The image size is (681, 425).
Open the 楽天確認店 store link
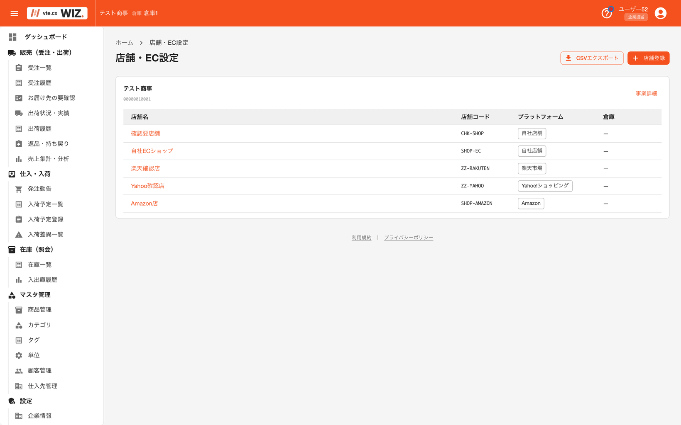pos(145,168)
